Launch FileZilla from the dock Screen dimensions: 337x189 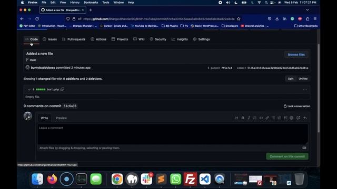click(190, 179)
